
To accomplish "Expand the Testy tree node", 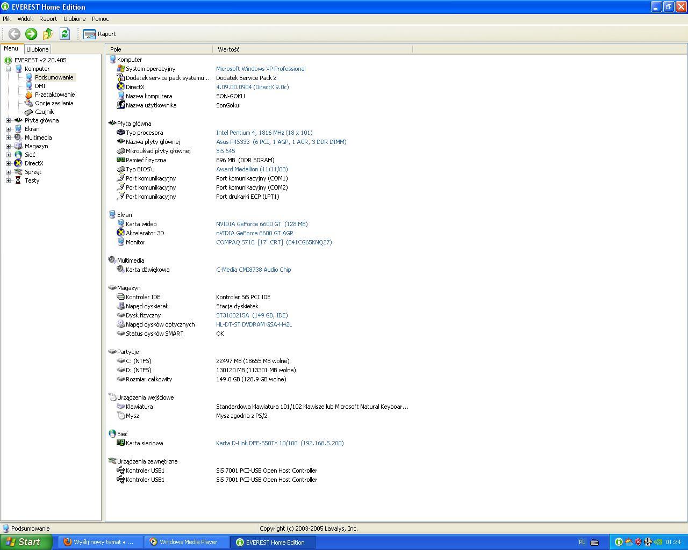I will click(9, 180).
